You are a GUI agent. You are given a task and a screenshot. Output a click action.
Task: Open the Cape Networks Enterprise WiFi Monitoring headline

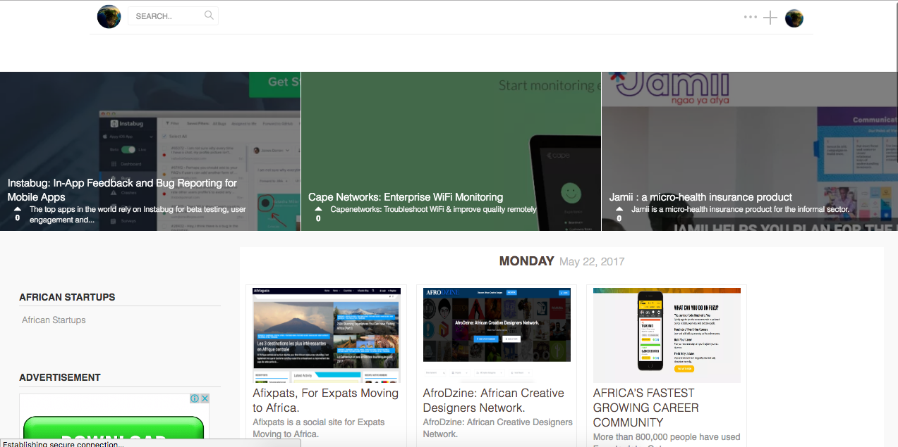tap(406, 197)
